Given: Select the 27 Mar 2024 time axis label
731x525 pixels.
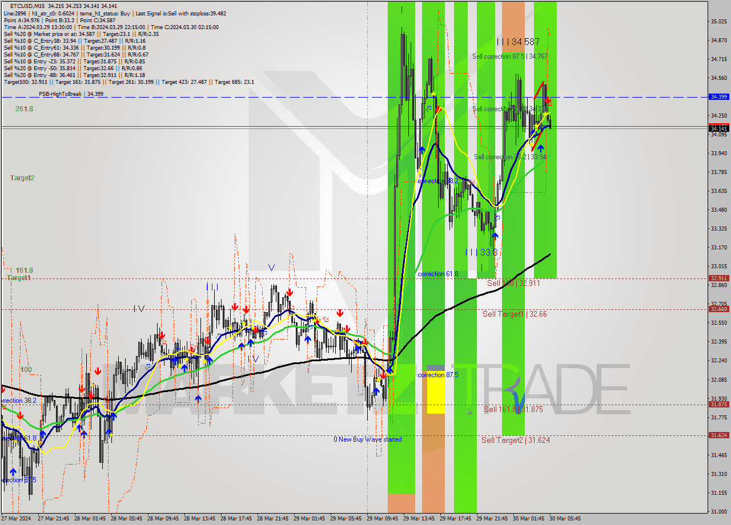Looking at the screenshot, I should point(15,519).
